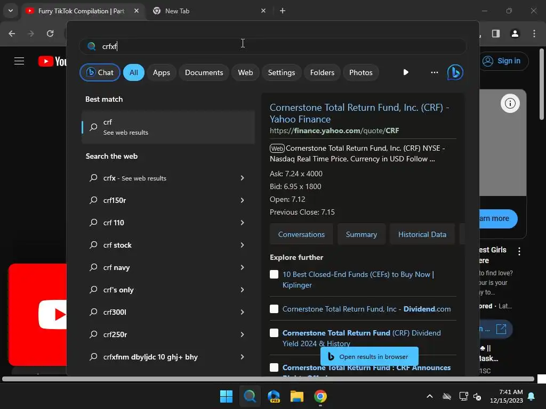The width and height of the screenshot is (546, 409).
Task: Open Dividend Yield 2024 & History link
Action: [x=362, y=338]
